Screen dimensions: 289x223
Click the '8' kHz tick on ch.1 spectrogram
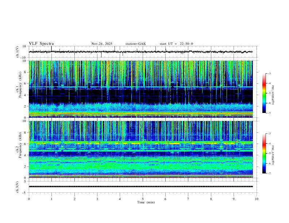tap(26, 72)
